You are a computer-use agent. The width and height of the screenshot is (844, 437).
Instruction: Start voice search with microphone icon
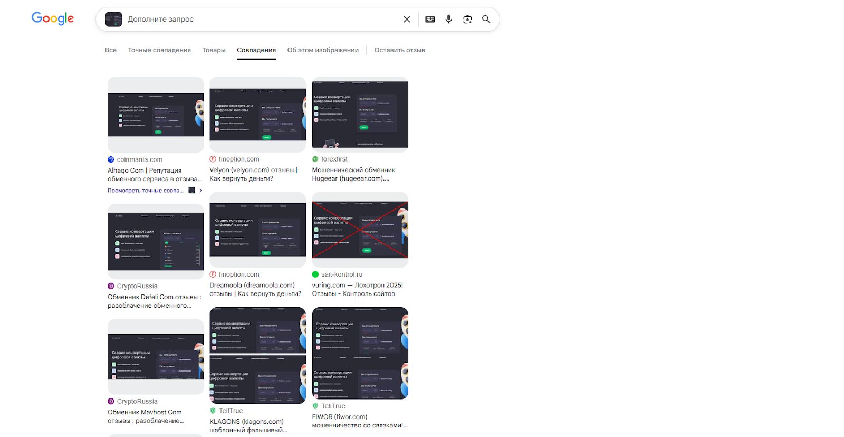[x=448, y=20]
